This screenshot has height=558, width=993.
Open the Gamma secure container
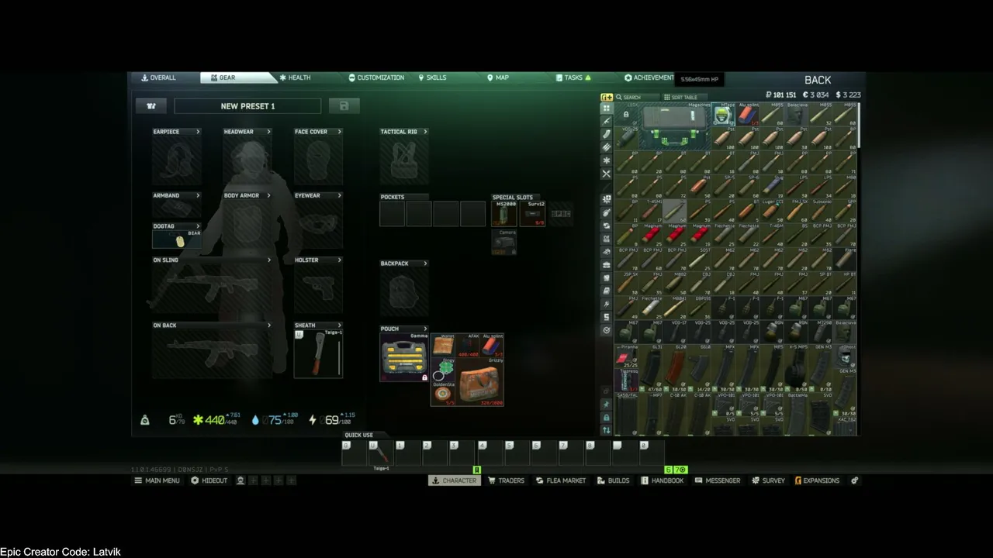pos(403,357)
